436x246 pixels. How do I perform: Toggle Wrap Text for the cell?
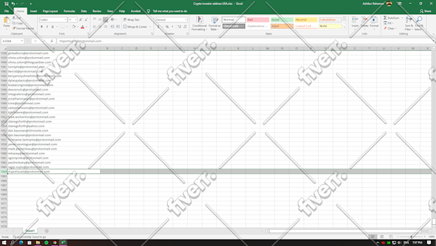pyautogui.click(x=131, y=20)
